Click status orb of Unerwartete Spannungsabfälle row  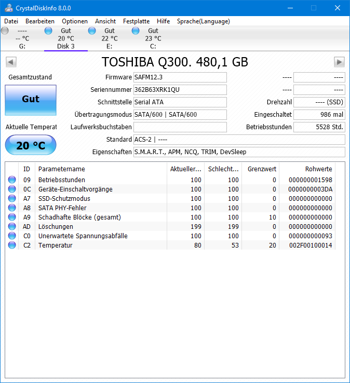coord(12,236)
